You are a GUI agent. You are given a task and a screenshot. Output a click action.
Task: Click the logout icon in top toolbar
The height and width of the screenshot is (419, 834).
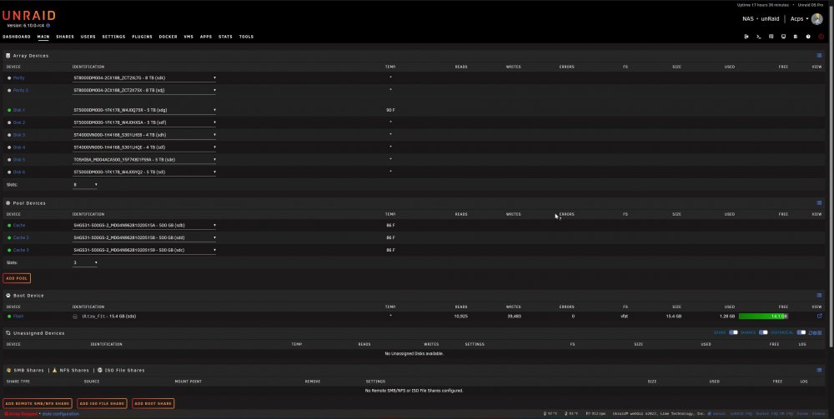[746, 37]
